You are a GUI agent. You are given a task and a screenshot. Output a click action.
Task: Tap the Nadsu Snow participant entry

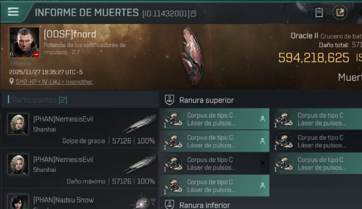click(x=80, y=200)
